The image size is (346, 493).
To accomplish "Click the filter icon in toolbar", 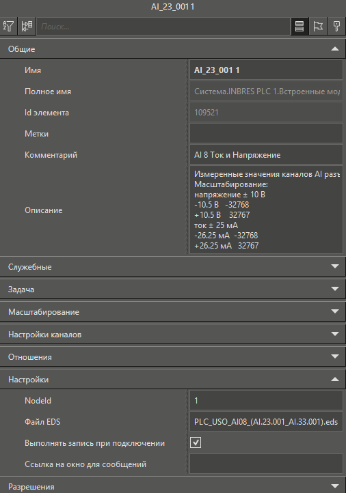I will click(8, 26).
